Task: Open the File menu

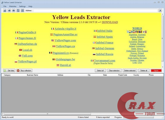Action: click(x=5, y=6)
